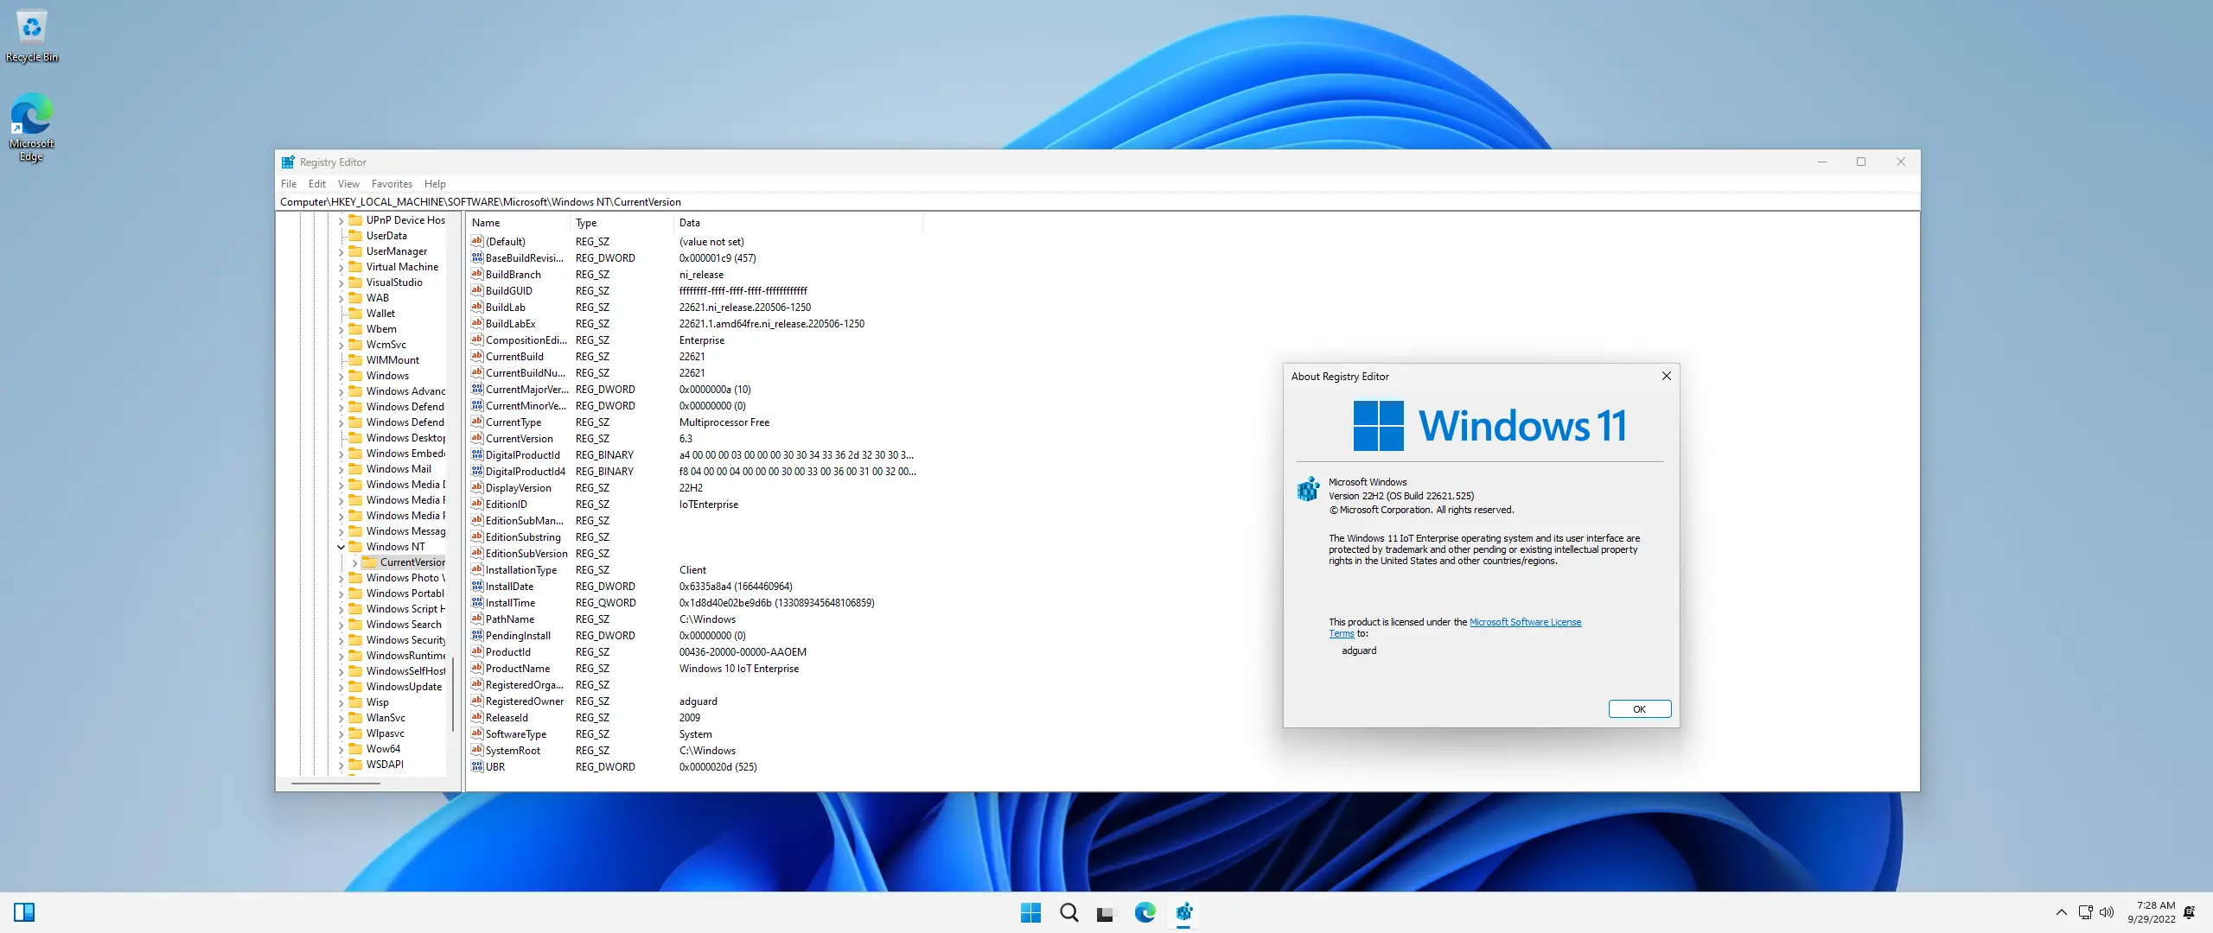Click the Widgets icon on the taskbar
The height and width of the screenshot is (933, 2213).
[24, 912]
